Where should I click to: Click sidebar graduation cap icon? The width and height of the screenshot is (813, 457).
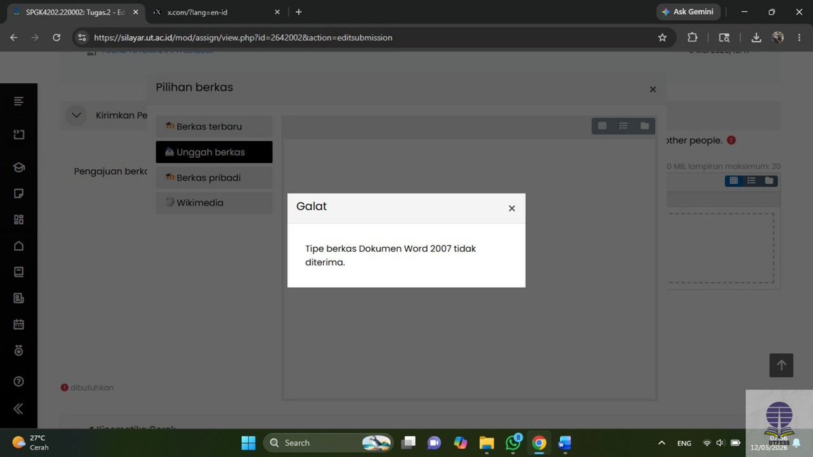click(x=18, y=167)
